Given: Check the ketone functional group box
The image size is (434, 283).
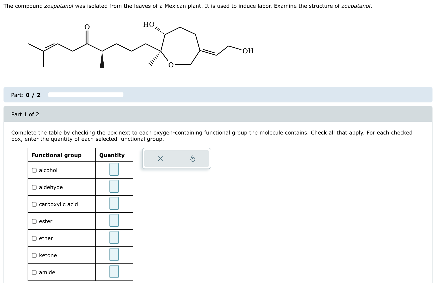Looking at the screenshot, I should tap(34, 255).
